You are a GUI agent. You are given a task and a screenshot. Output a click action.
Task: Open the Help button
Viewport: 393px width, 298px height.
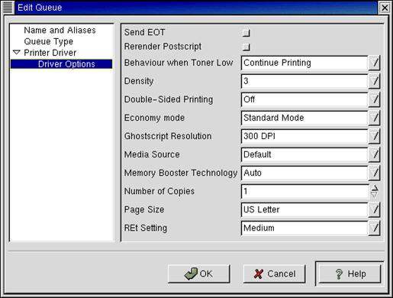(350, 274)
